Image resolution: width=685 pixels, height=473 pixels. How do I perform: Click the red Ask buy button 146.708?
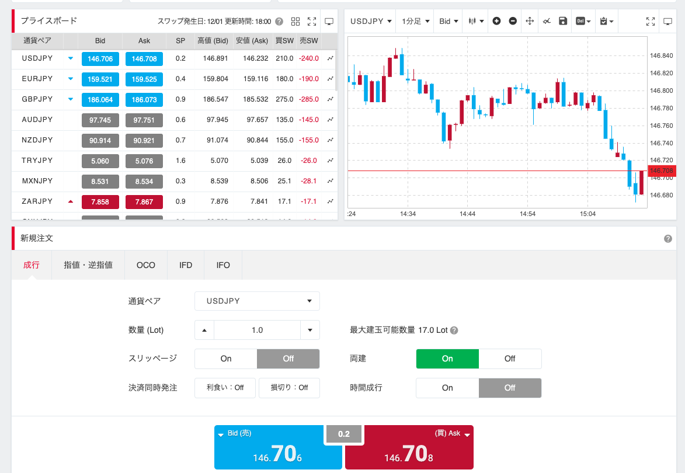(x=409, y=448)
